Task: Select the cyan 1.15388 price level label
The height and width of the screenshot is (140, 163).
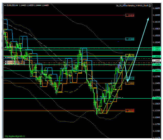Action: [x=130, y=39]
